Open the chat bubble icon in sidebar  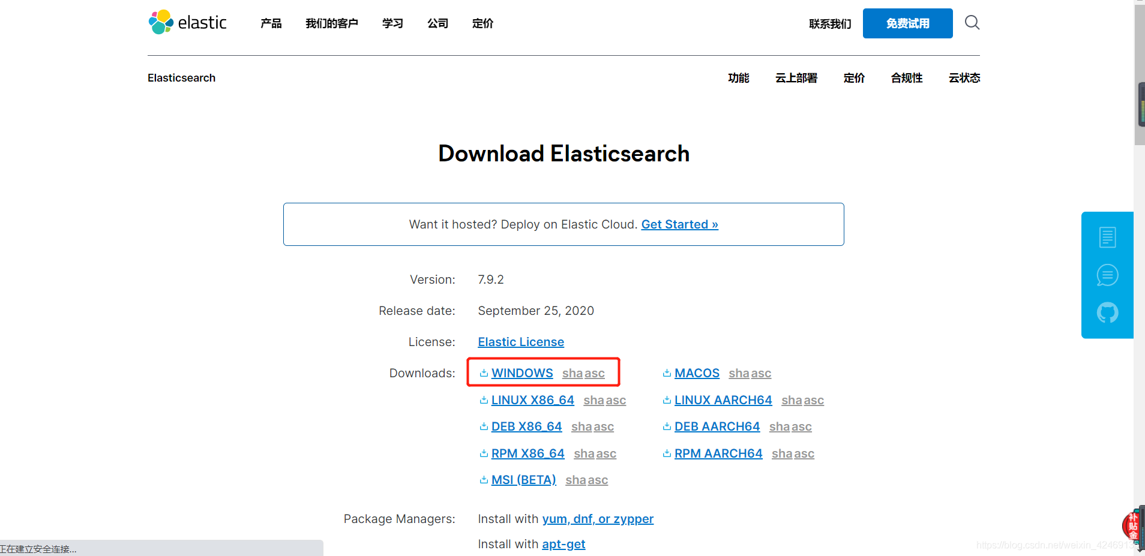point(1107,275)
